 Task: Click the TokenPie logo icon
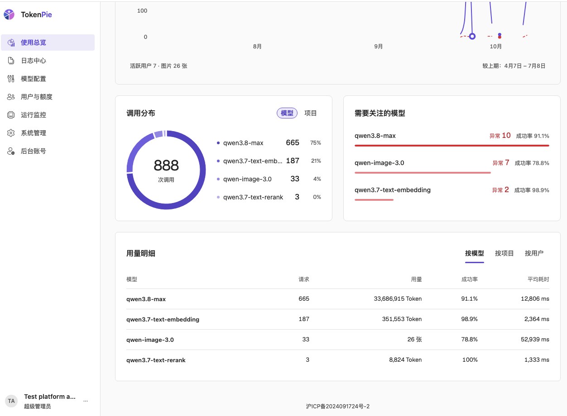[9, 14]
